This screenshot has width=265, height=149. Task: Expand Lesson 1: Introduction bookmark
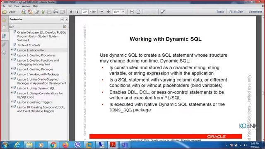pos(12,50)
